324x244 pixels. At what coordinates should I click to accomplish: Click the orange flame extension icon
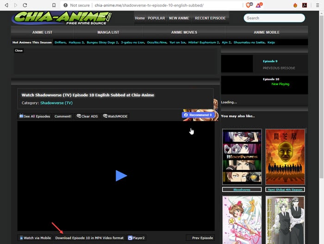point(295,5)
